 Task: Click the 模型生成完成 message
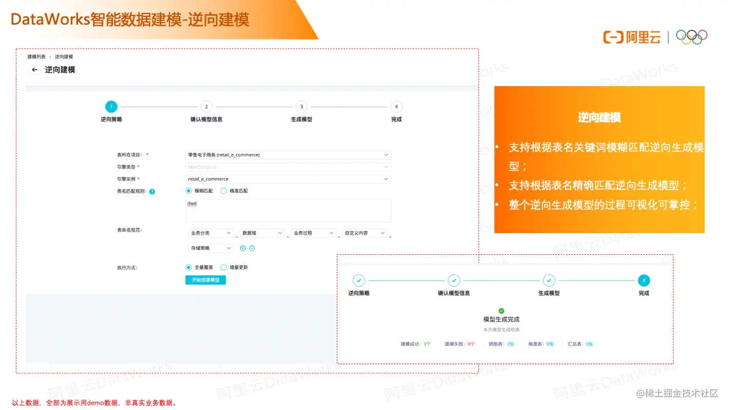[x=502, y=319]
